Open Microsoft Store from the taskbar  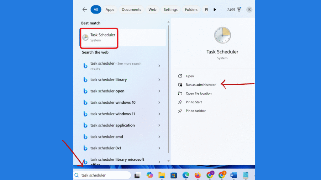click(174, 175)
